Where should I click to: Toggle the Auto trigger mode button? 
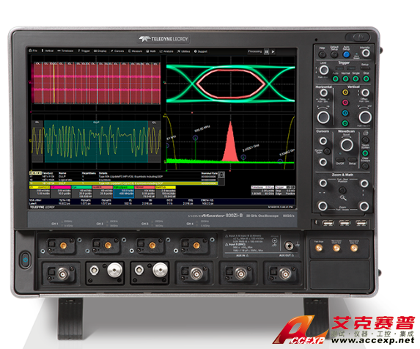pyautogui.click(x=336, y=78)
